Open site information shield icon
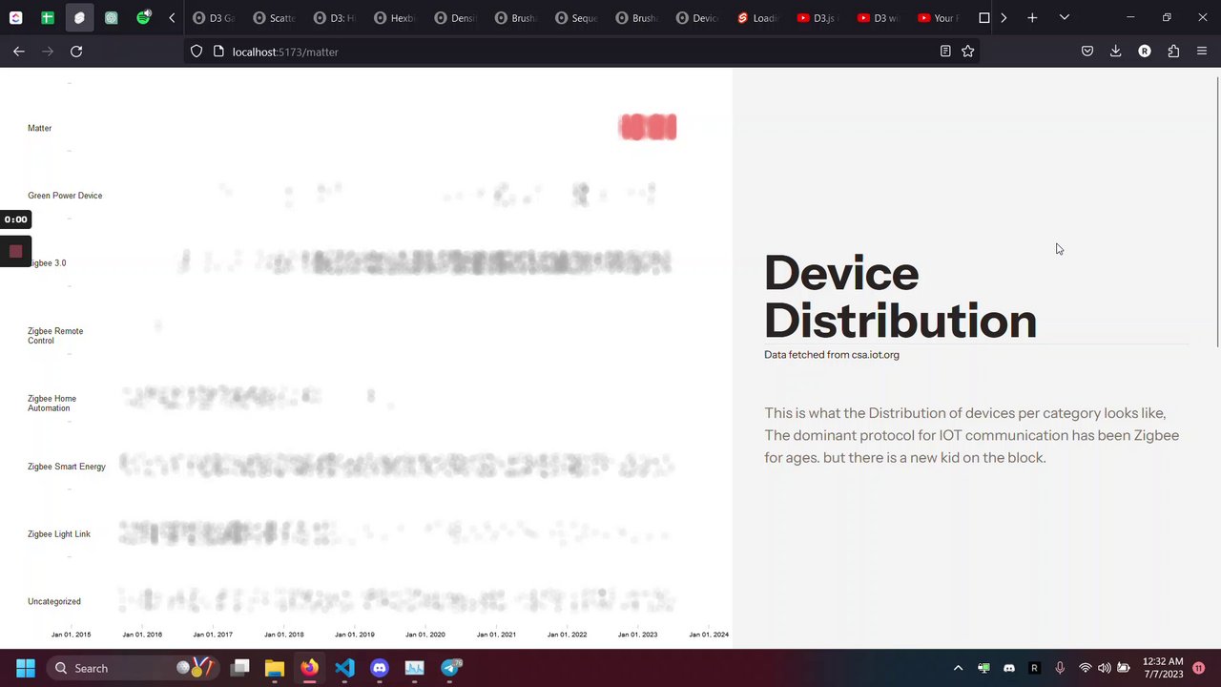Image resolution: width=1221 pixels, height=687 pixels. 197,52
